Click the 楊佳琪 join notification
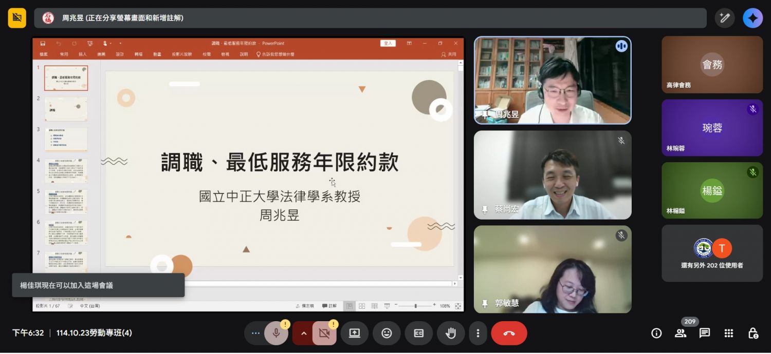This screenshot has height=354, width=771. 98,285
